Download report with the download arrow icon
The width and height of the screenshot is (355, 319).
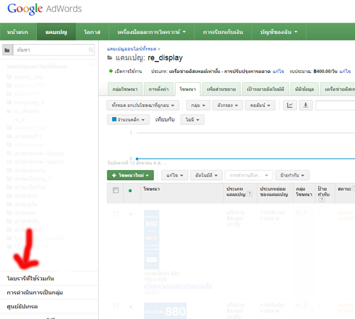pyautogui.click(x=306, y=106)
